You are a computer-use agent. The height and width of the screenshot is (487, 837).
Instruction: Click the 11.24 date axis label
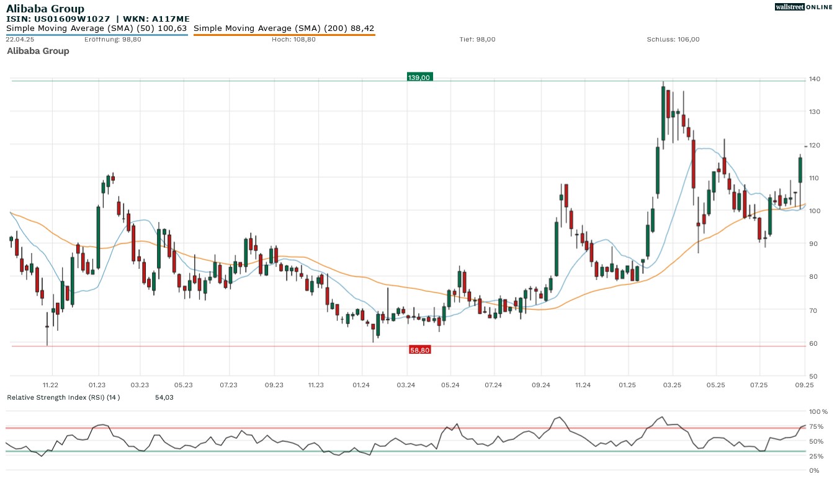(x=583, y=385)
